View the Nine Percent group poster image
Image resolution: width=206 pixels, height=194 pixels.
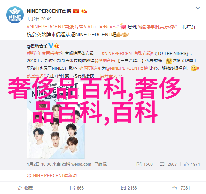tap(56, 120)
